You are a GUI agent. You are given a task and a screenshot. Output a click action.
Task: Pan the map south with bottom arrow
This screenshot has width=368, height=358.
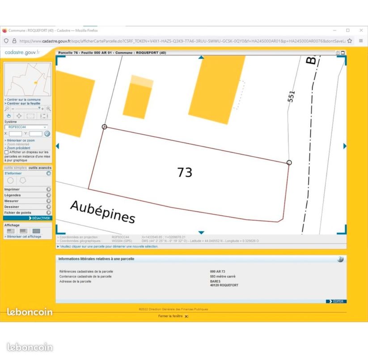coord(201,233)
